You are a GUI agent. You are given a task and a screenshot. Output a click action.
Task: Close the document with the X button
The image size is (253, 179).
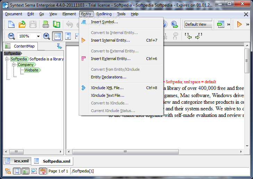click(x=246, y=14)
